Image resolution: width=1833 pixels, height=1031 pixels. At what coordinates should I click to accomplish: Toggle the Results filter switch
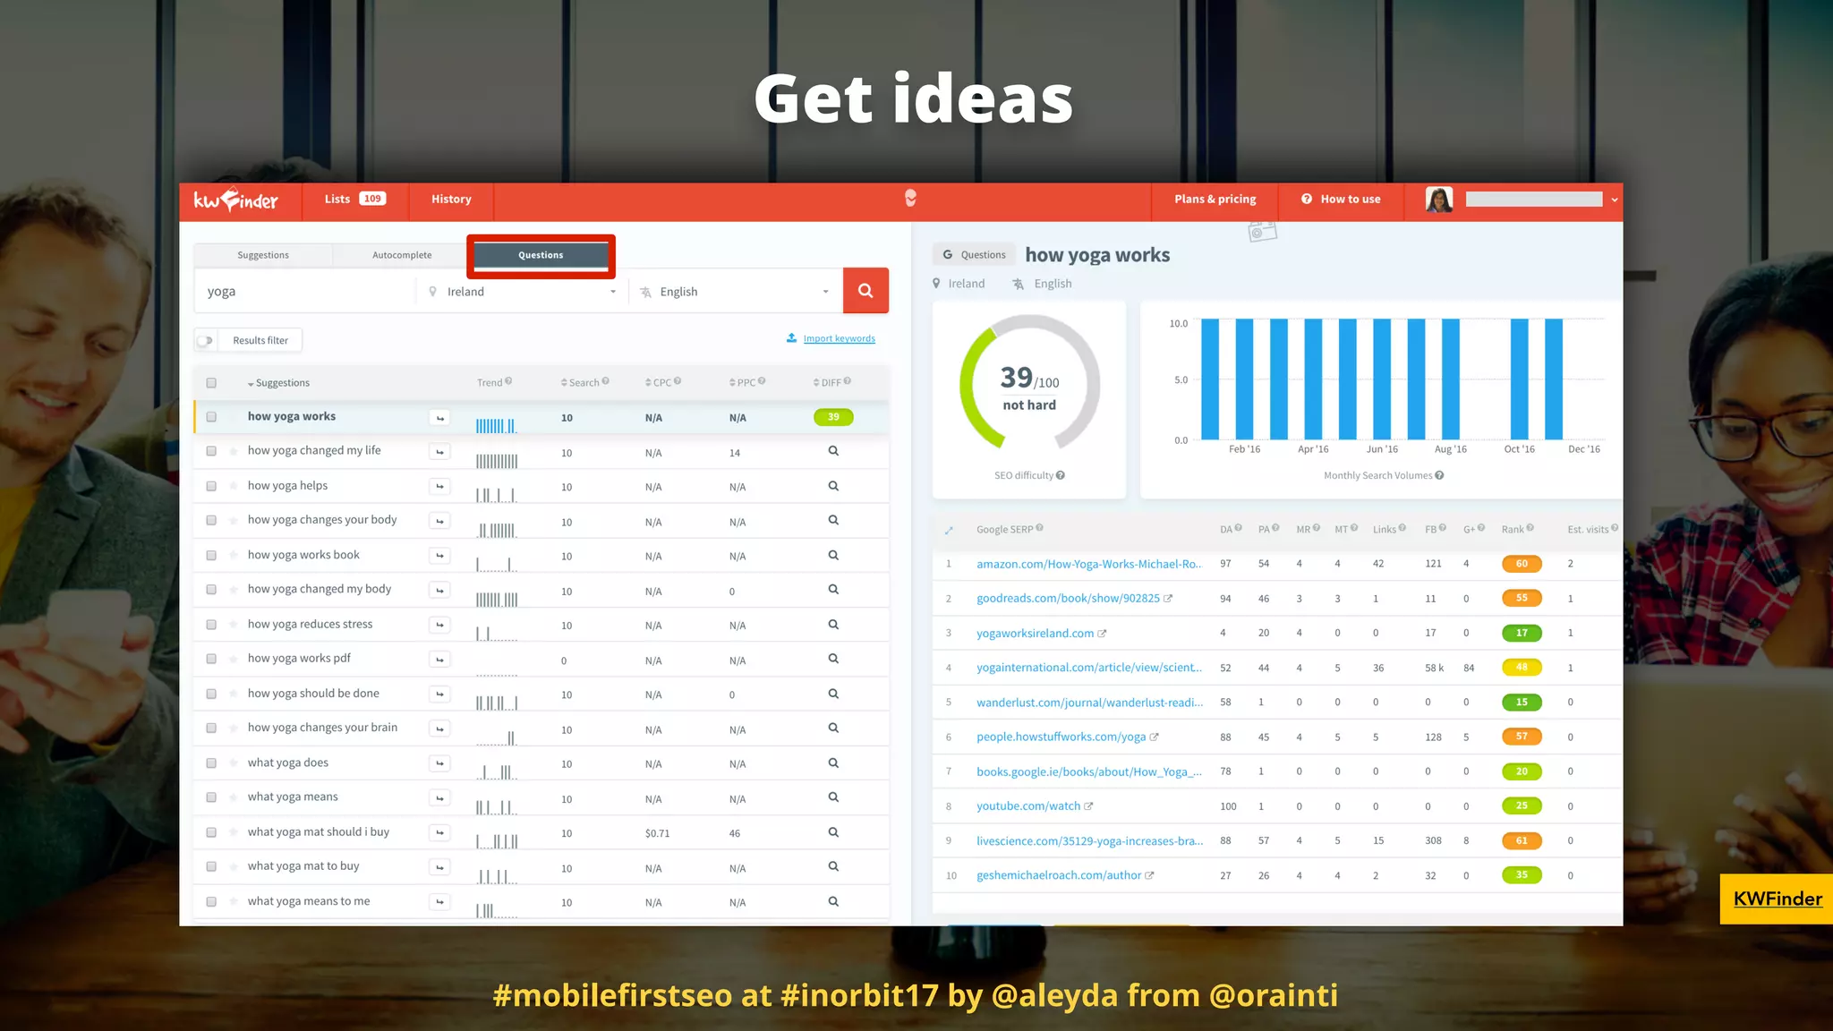206,340
